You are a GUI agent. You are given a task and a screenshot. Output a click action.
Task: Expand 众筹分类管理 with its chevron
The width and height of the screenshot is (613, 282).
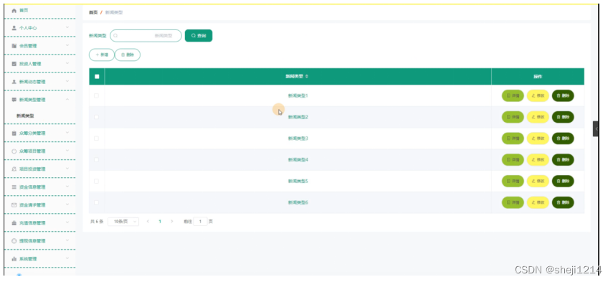67,133
